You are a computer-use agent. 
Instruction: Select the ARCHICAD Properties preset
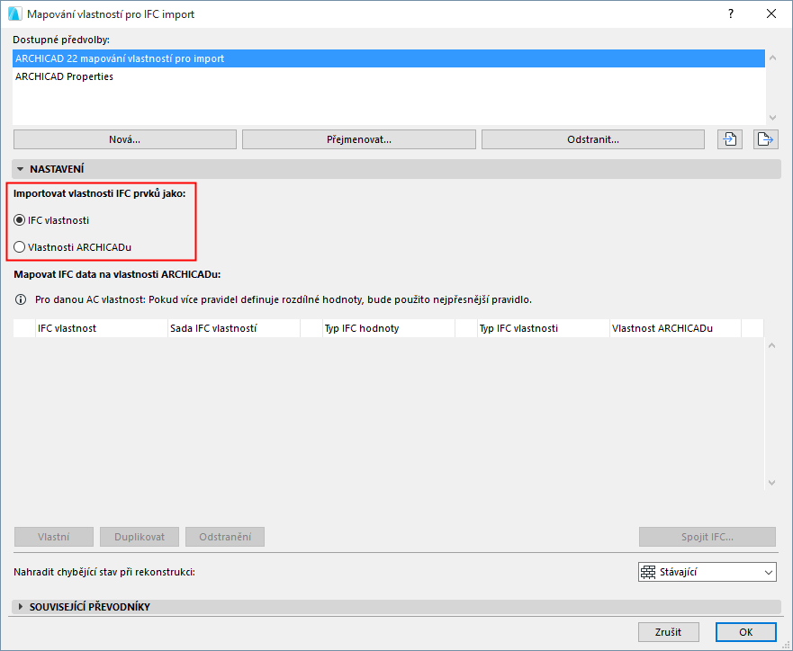pos(389,76)
